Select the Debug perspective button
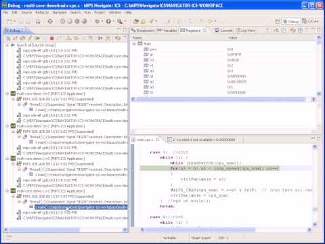Image resolution: width=325 pixels, height=244 pixels. pos(291,22)
